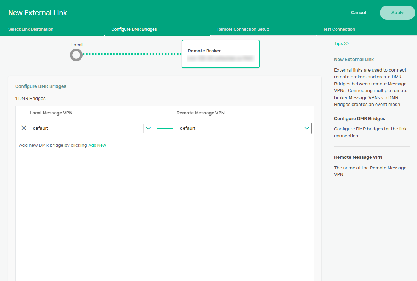The width and height of the screenshot is (417, 281).
Task: Open the Configure DMR Bridges tab
Action: [134, 29]
